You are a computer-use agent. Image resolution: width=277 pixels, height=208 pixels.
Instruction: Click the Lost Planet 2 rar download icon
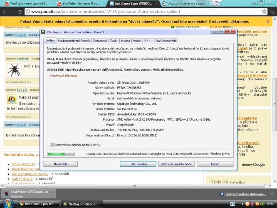tap(6, 194)
